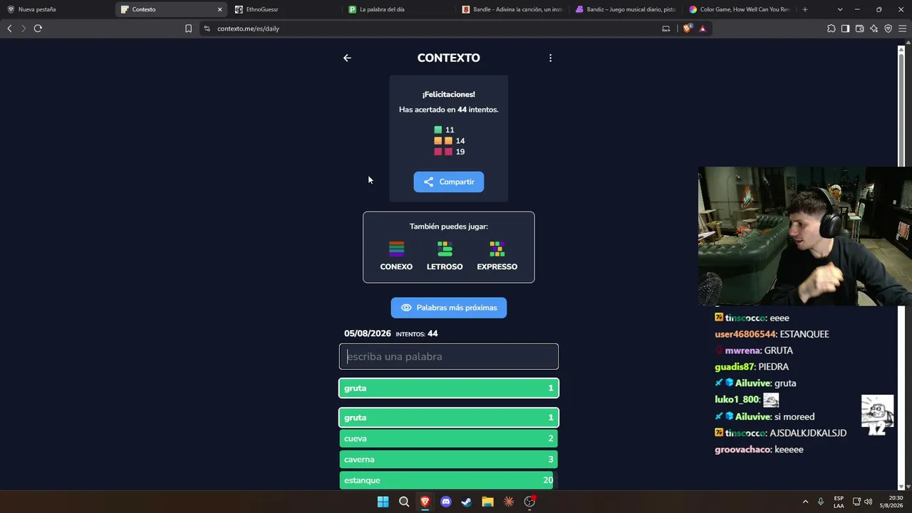Reload the current page

tap(38, 28)
